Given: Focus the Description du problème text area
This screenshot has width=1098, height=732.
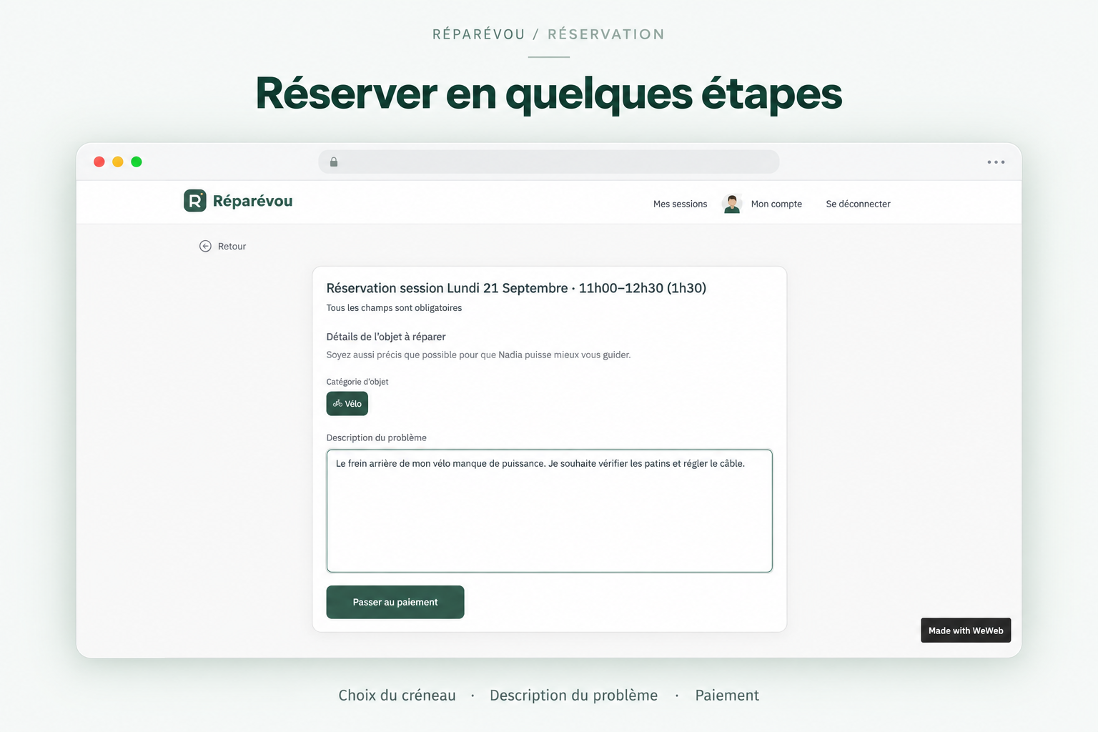Looking at the screenshot, I should (x=550, y=511).
